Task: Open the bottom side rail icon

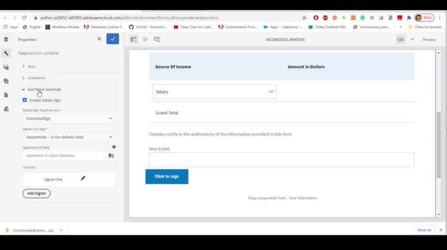Action: point(6,109)
